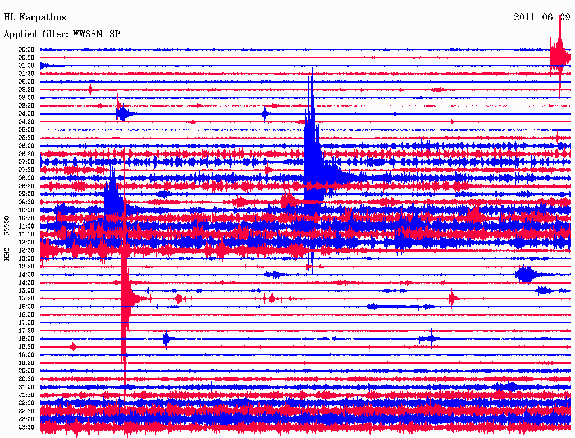The width and height of the screenshot is (575, 438).
Task: Select the 15:00 time label
Action: coord(26,290)
